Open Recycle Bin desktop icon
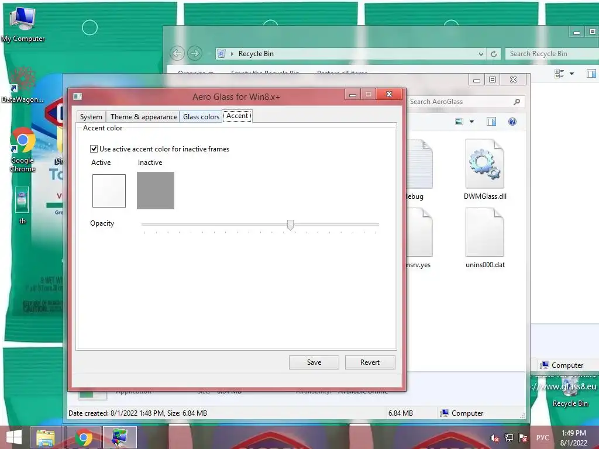The image size is (599, 449). [570, 391]
